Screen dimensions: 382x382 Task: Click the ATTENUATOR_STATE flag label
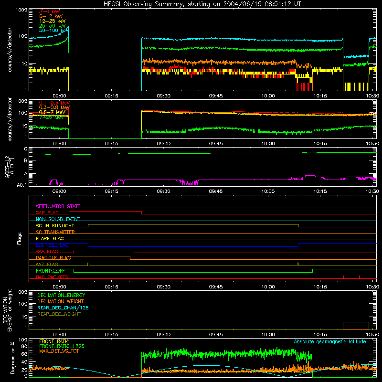pyautogui.click(x=58, y=206)
